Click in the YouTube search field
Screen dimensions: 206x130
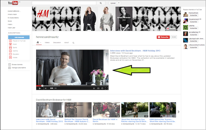(x=64, y=3)
